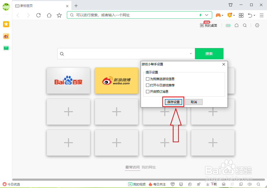
Task: Enable the 打开今日游戏推荐 option
Action: (x=147, y=85)
